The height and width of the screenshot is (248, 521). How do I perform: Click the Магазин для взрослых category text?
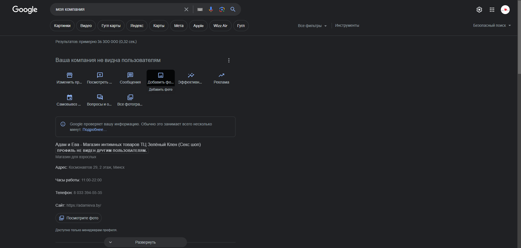[x=76, y=157]
